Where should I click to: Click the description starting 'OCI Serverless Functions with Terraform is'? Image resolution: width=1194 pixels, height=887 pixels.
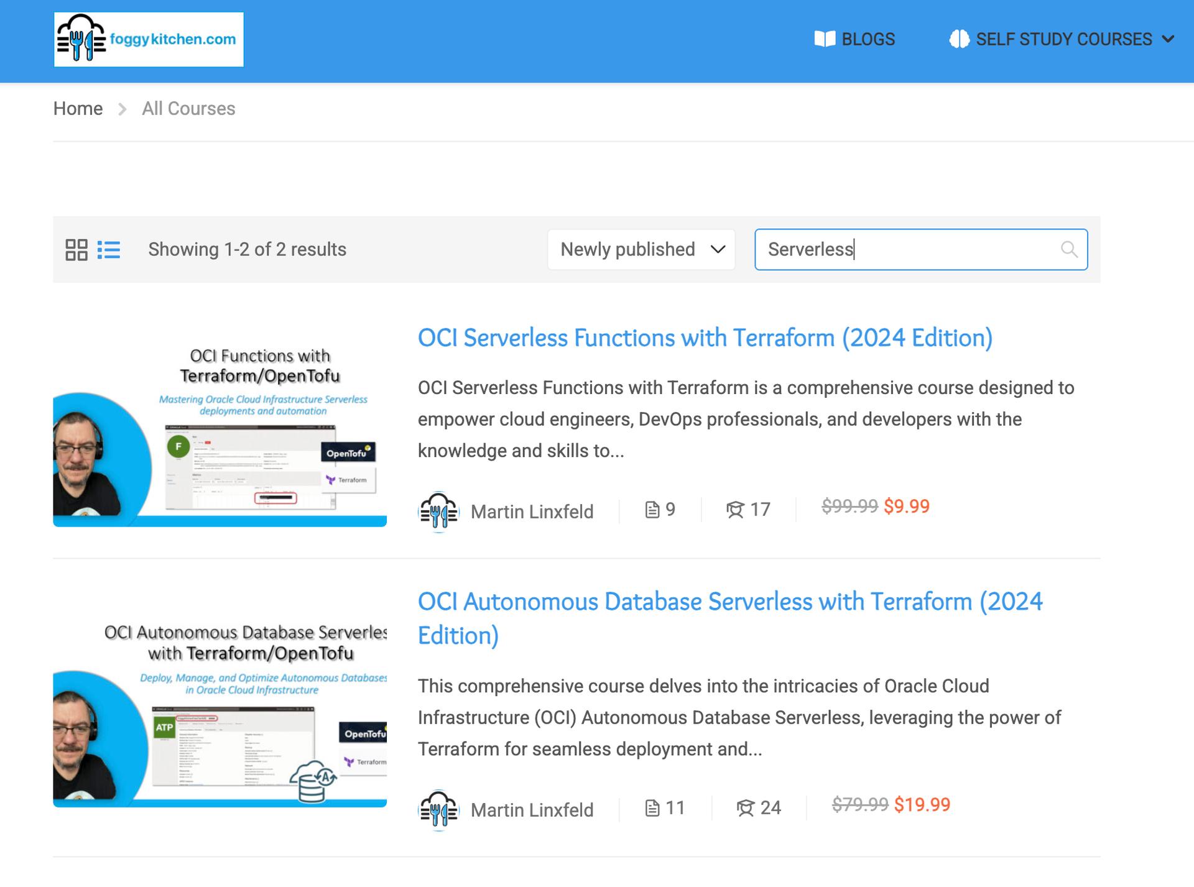point(746,420)
